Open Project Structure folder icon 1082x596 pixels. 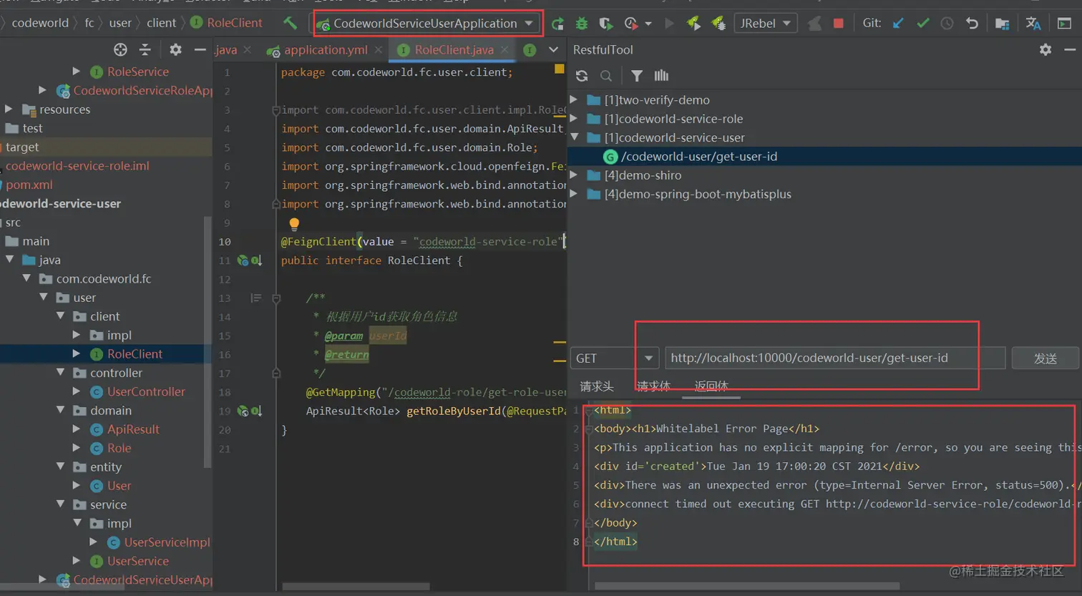coord(1002,24)
